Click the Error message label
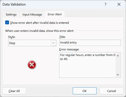 (x=69, y=49)
